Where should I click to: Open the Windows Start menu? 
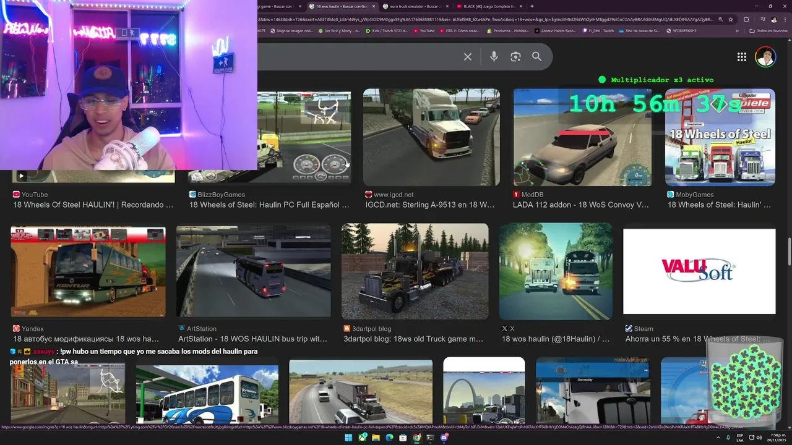pyautogui.click(x=348, y=438)
